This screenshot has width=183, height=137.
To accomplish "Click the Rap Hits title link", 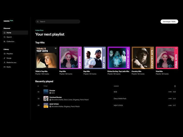I will [x=87, y=71].
